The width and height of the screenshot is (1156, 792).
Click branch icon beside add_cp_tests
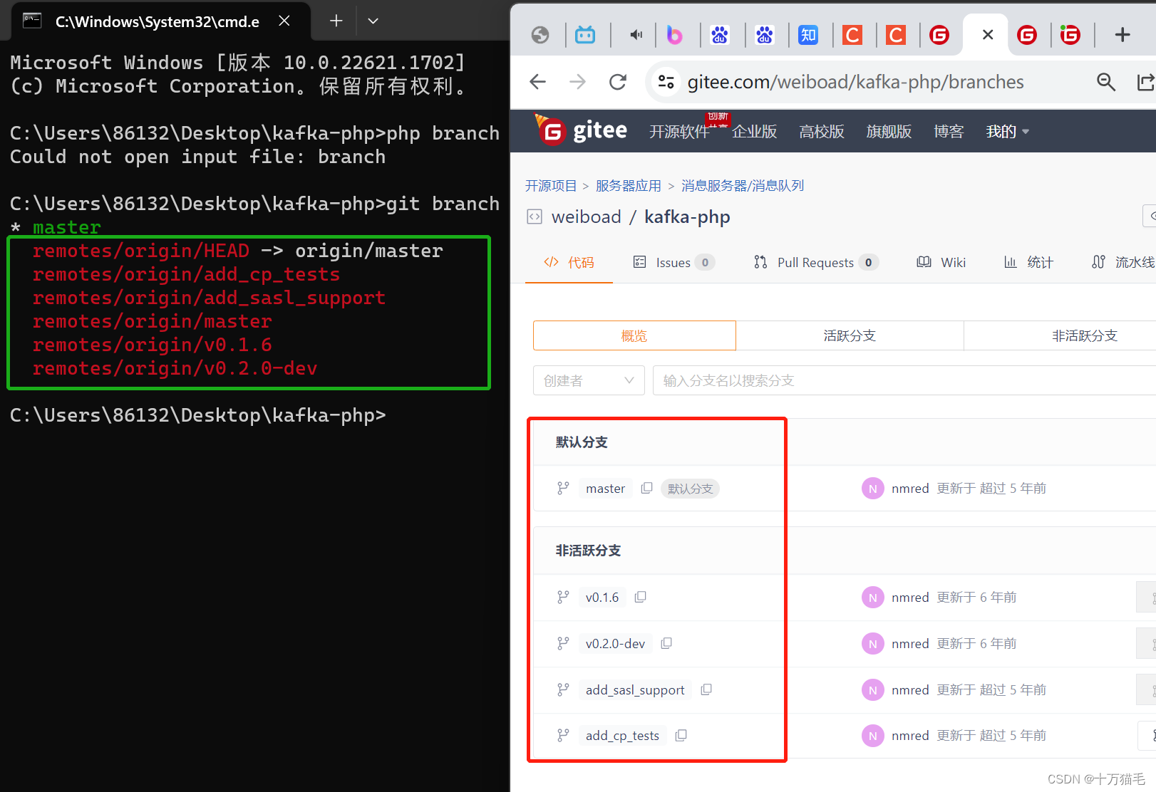point(563,735)
